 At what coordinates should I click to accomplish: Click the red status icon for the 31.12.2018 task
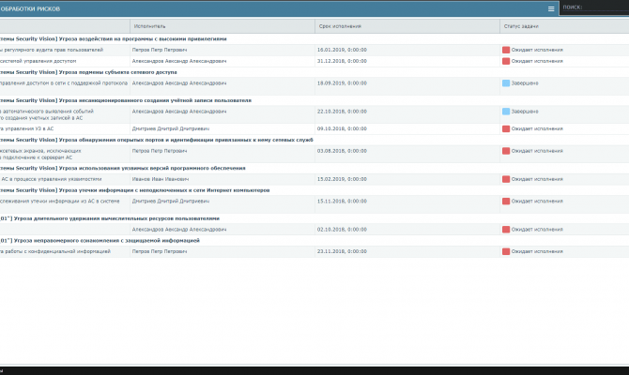(x=506, y=61)
